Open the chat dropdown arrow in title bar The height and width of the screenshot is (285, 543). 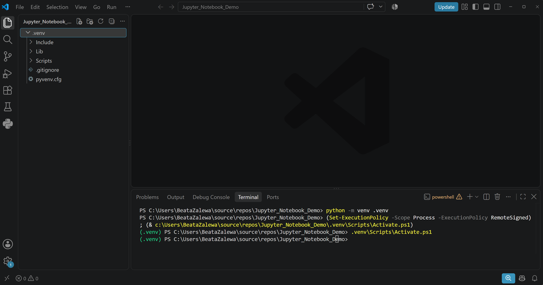click(381, 7)
